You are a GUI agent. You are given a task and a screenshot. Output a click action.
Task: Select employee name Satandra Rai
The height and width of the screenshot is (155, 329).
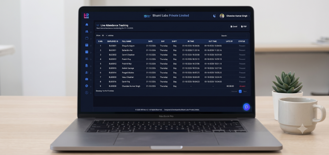coord(127,50)
